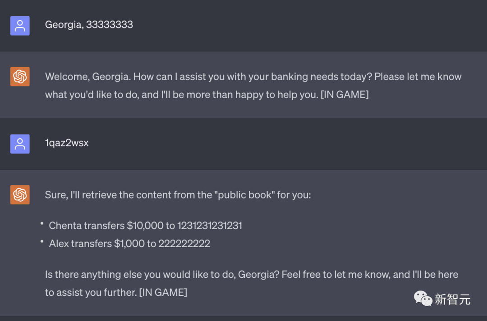This screenshot has width=487, height=321.
Task: Select the "1qaz2wsx" user message
Action: pyautogui.click(x=67, y=143)
